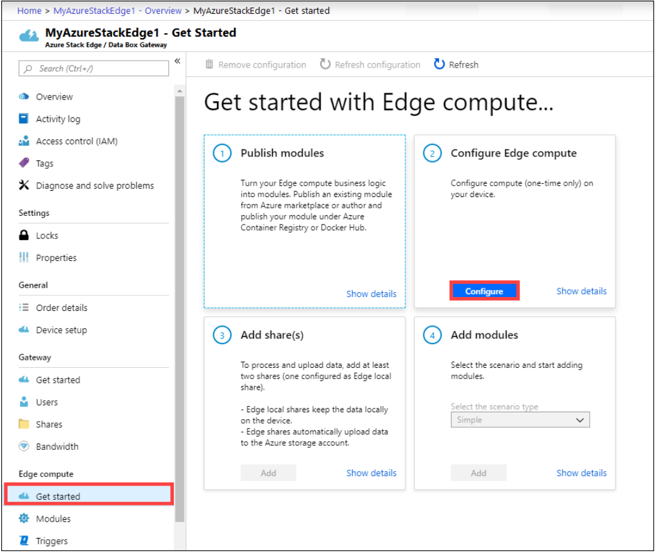
Task: Show details for Add share(s)
Action: [x=371, y=473]
